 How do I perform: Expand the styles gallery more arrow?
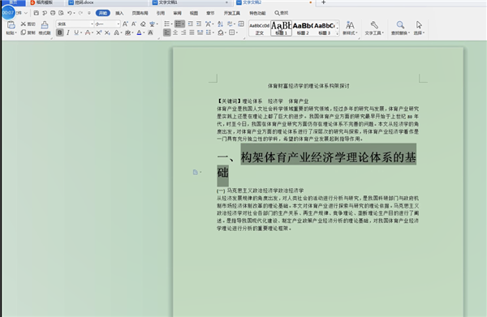point(338,33)
